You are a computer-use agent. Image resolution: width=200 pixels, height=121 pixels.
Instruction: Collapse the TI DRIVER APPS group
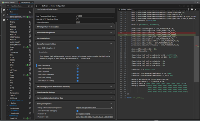pos(8,101)
